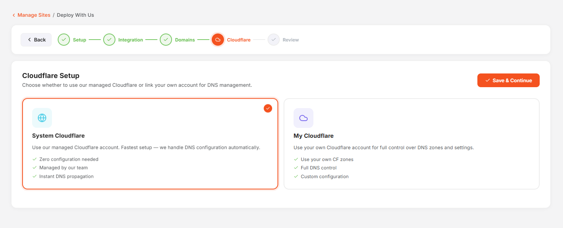Click 'Full DNS control' feature text
The image size is (563, 228).
[x=319, y=167]
